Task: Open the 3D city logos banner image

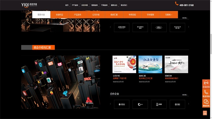Action: click(x=61, y=82)
